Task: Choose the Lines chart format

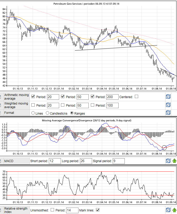Action: 33,113
